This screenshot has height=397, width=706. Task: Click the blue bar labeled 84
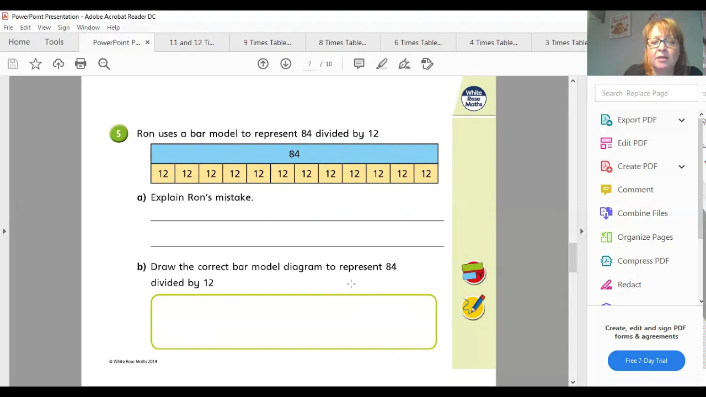(295, 154)
